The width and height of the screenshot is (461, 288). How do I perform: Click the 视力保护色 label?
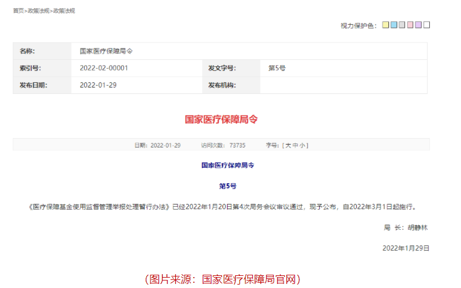click(358, 26)
